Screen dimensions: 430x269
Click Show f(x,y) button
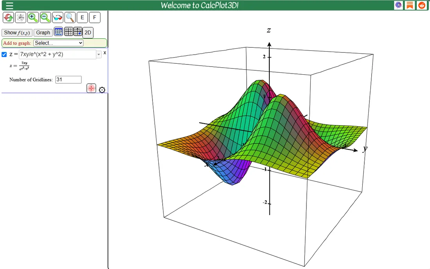tap(17, 32)
